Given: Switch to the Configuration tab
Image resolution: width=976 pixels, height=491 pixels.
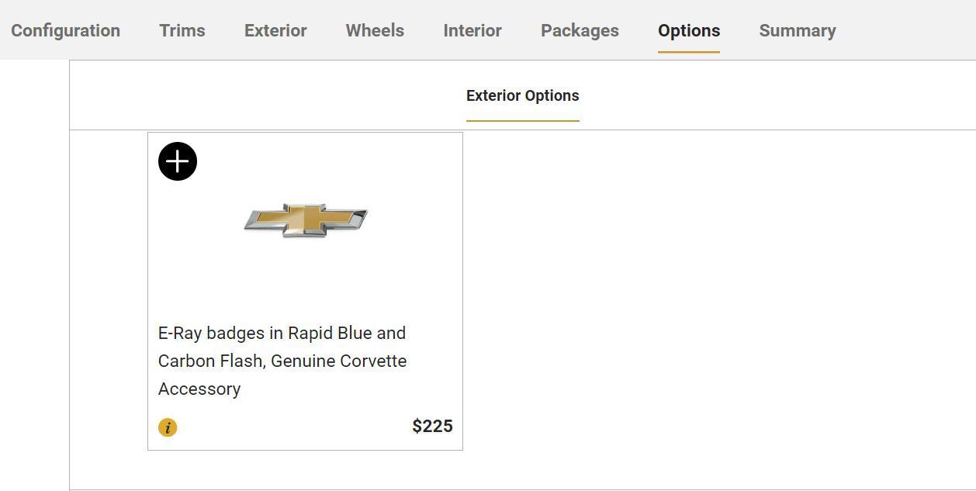Looking at the screenshot, I should click(x=65, y=30).
